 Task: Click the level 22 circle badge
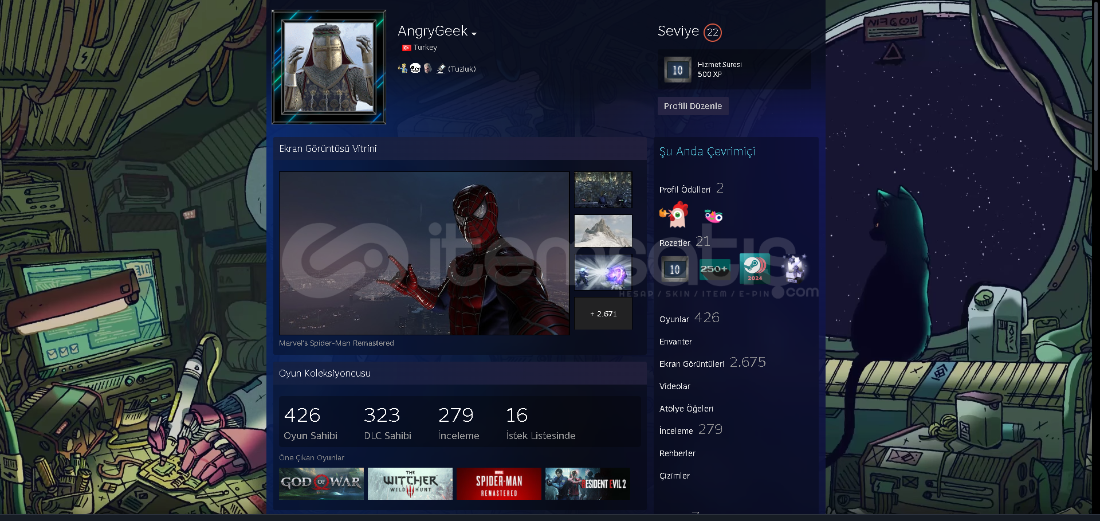click(x=713, y=32)
